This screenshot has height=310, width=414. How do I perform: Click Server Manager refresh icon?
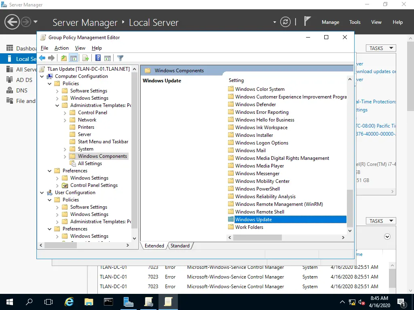285,22
